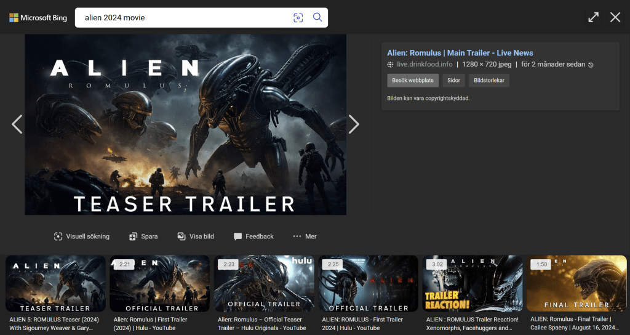Open the Alien: Romulus Main Trailer title link

pyautogui.click(x=460, y=53)
